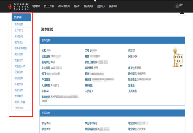Open the 指标库 menu item
Viewport: 193px width, 133px height.
coord(77,6)
